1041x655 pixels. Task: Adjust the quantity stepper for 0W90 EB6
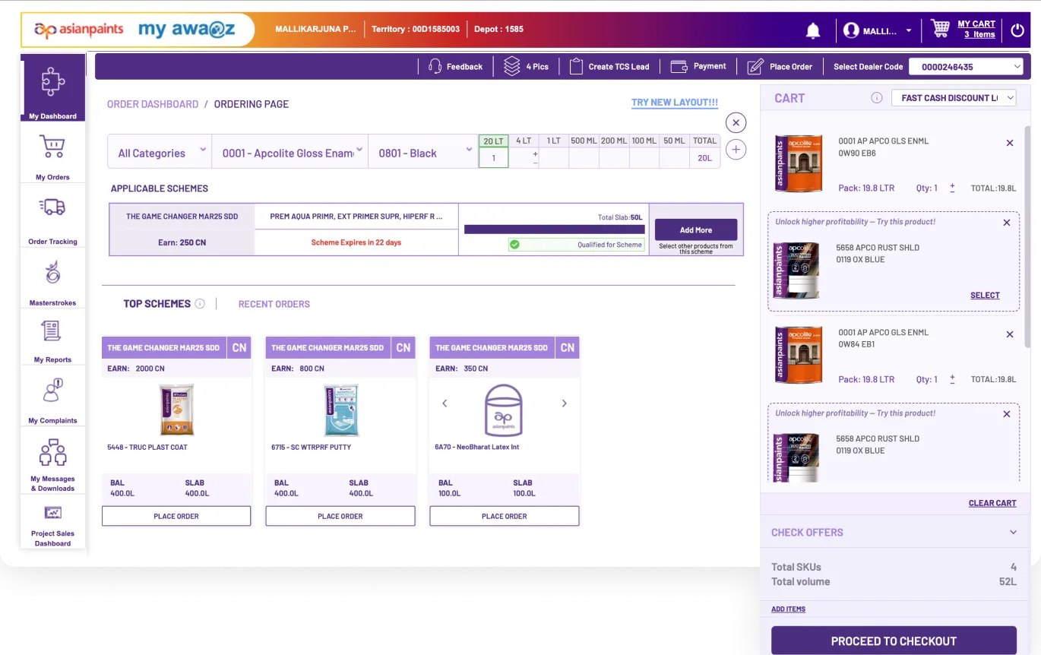pyautogui.click(x=952, y=188)
